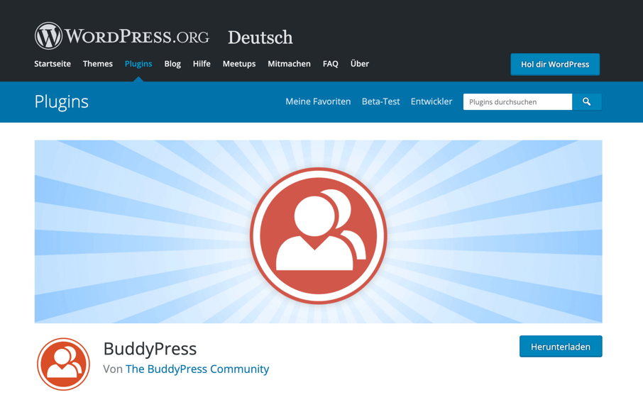Click the small BuddyPress plugin icon

(64, 364)
